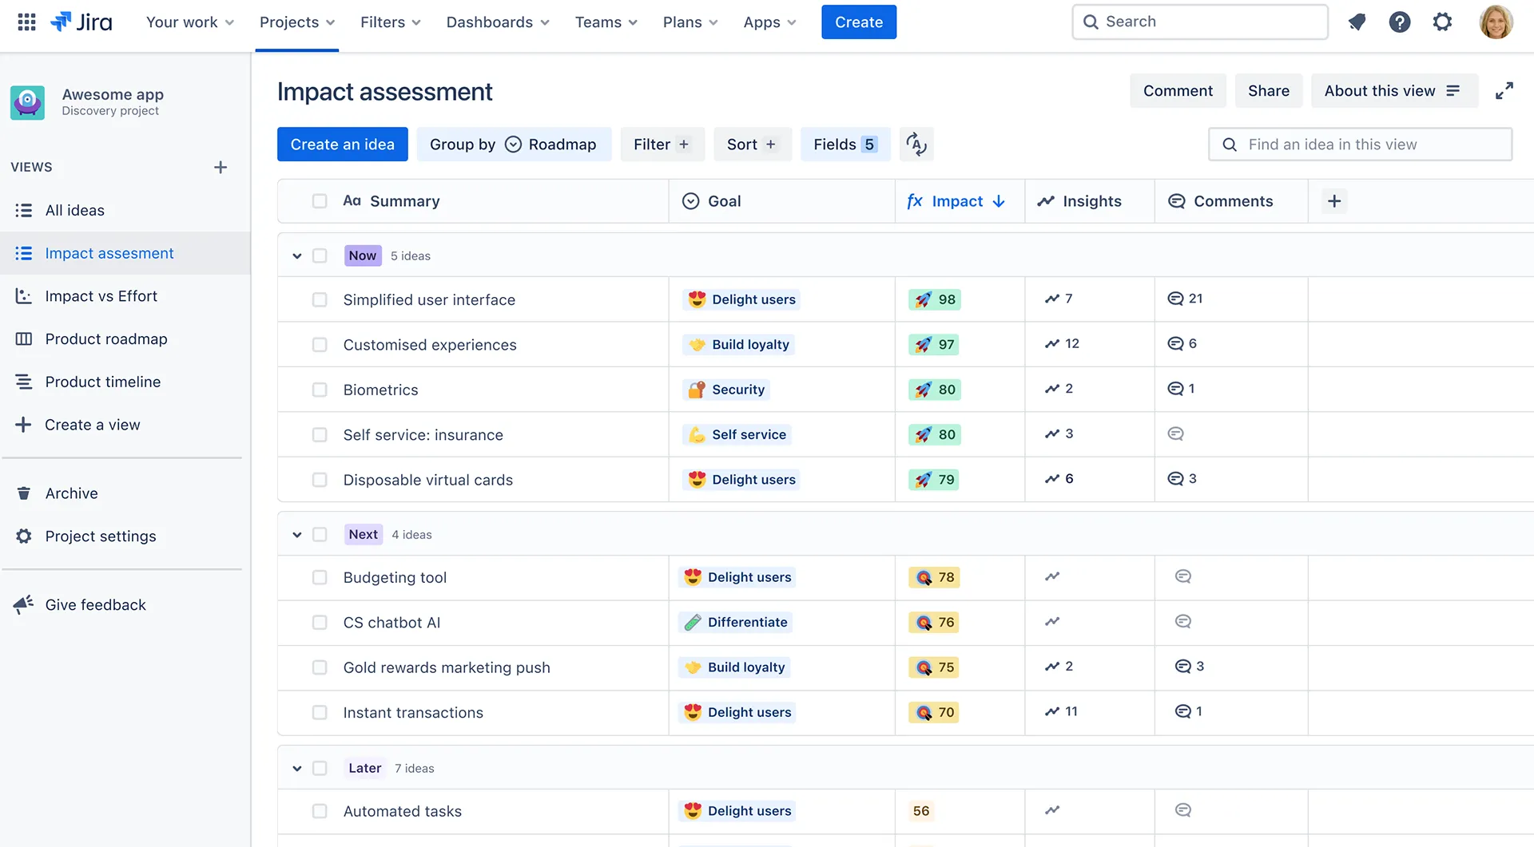Click the insights icon for Budgeting tool
Screen dimensions: 1534x847
[1052, 576]
